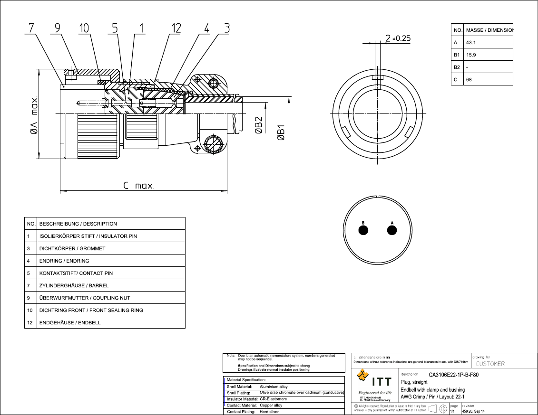Click the revision text '458 26. Sep 14'
This screenshot has width=538, height=415.
click(473, 411)
